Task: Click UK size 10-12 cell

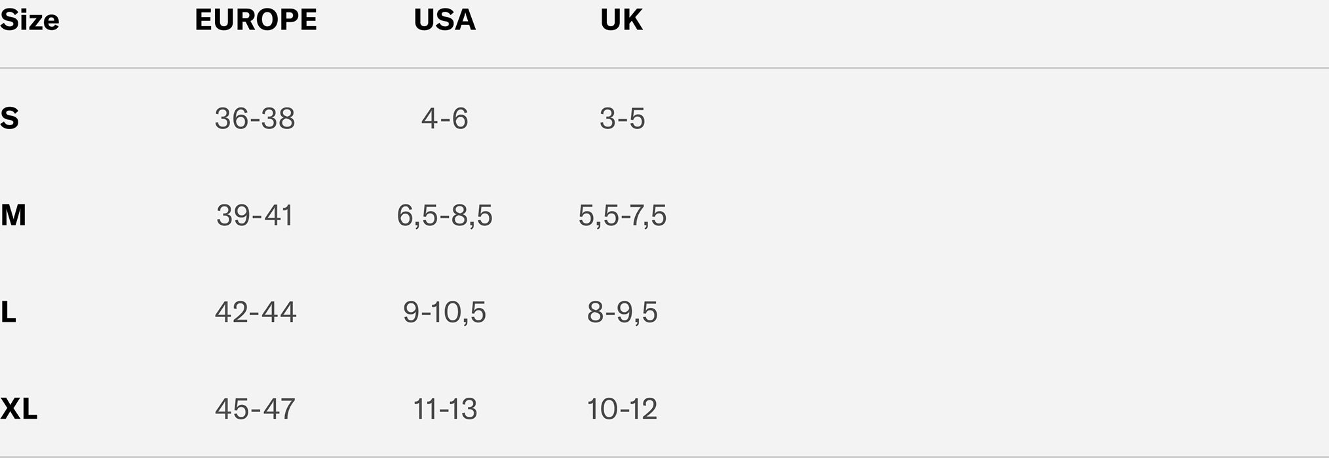Action: pyautogui.click(x=622, y=410)
